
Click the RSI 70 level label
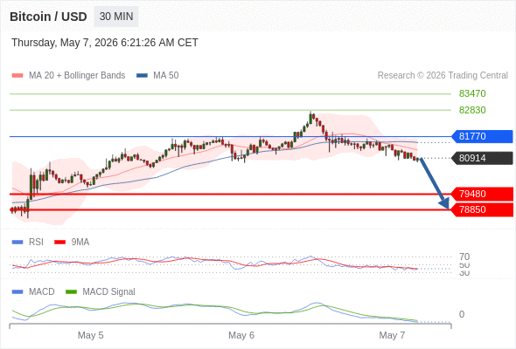(464, 257)
